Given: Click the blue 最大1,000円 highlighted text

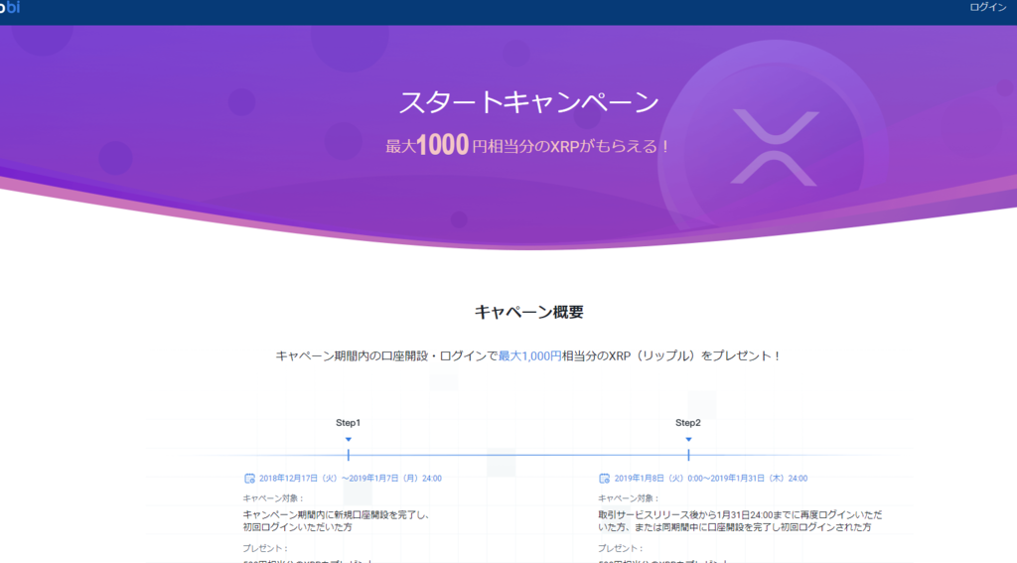Looking at the screenshot, I should 529,355.
